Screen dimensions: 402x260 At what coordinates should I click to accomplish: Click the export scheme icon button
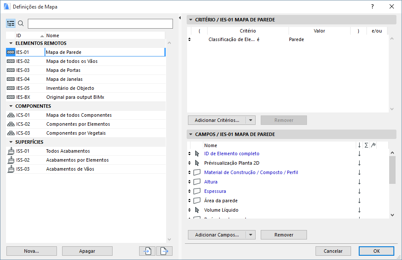click(164, 251)
